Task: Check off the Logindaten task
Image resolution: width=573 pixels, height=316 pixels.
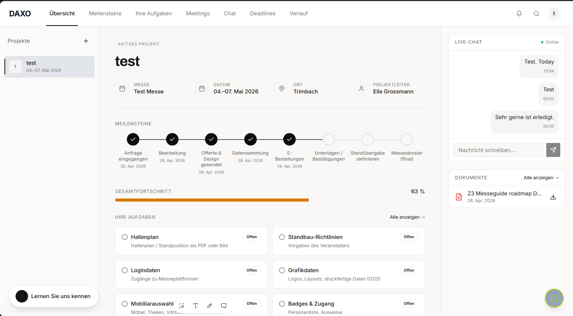Action: [125, 270]
